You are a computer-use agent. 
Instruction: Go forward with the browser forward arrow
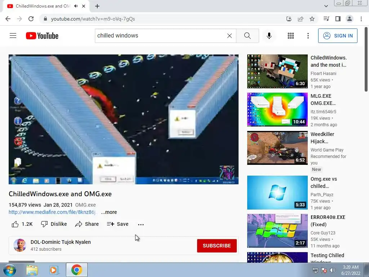pyautogui.click(x=19, y=19)
